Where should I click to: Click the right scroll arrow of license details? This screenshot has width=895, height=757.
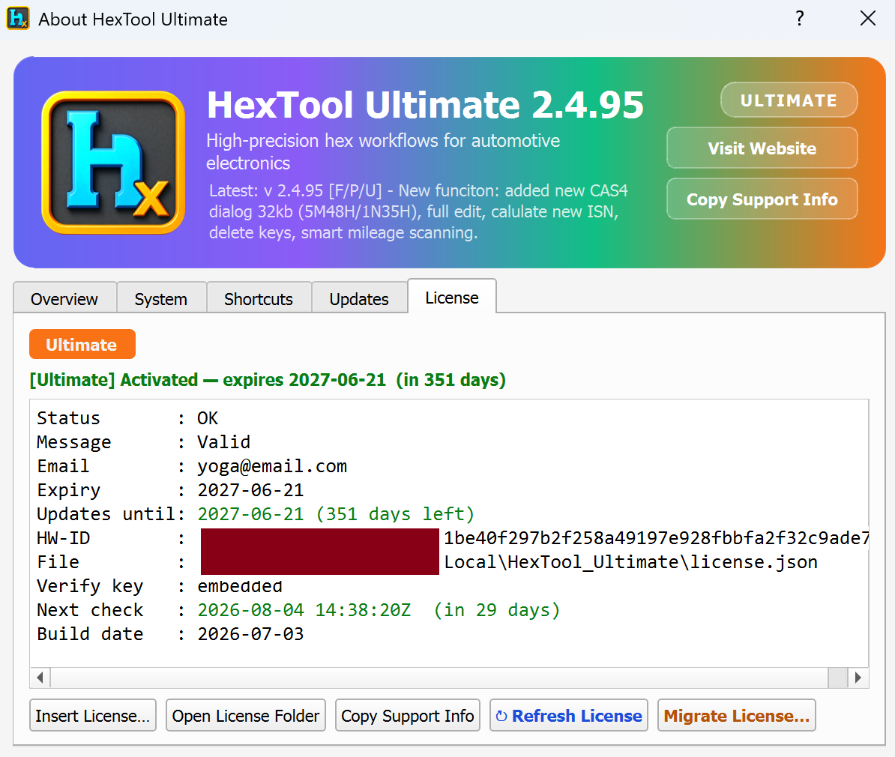click(858, 678)
